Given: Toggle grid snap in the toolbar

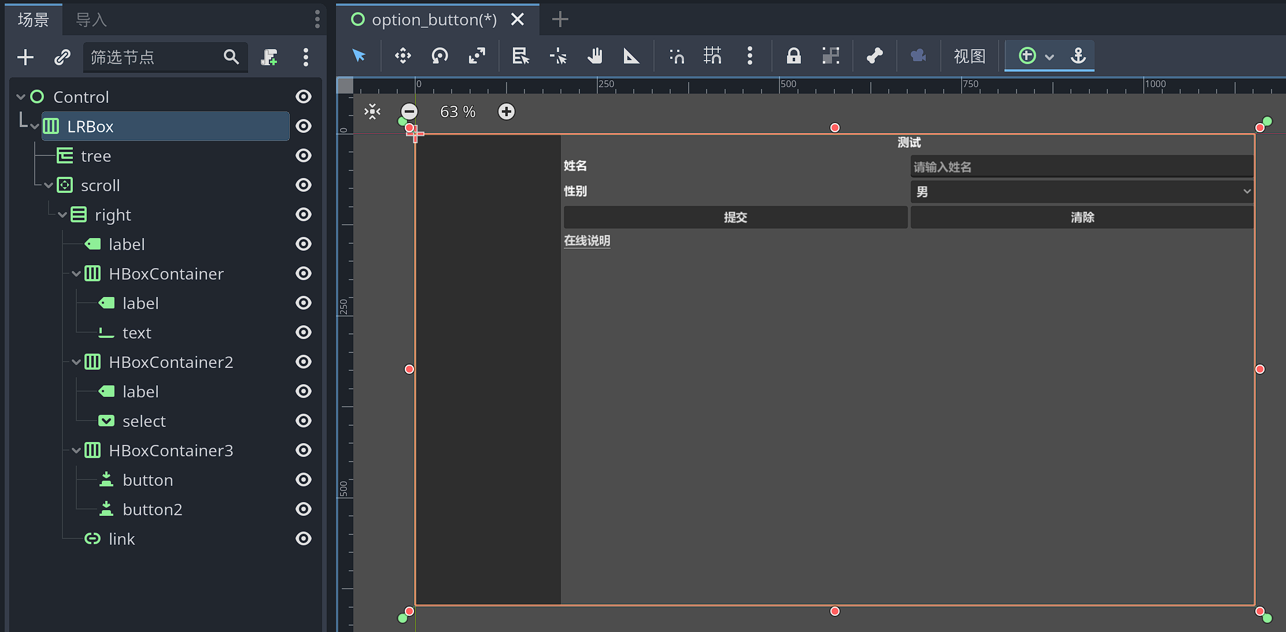Looking at the screenshot, I should coord(712,56).
